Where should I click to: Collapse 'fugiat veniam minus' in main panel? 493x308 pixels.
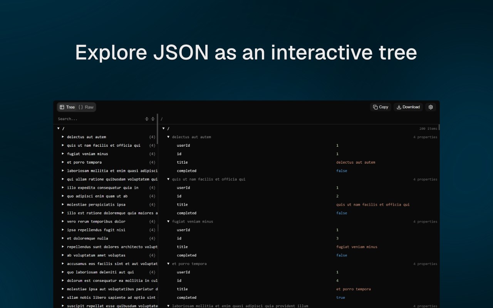[168, 221]
